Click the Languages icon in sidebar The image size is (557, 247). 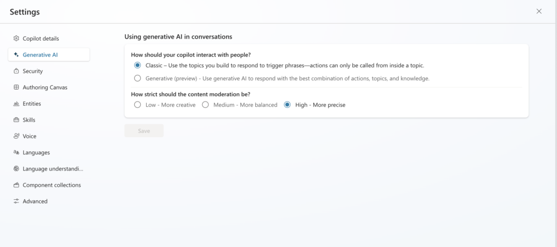(16, 153)
